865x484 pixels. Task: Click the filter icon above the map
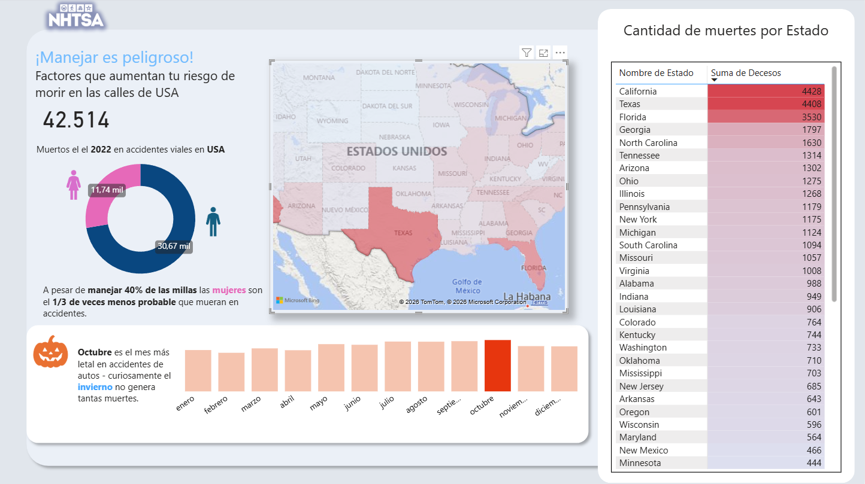pyautogui.click(x=527, y=53)
